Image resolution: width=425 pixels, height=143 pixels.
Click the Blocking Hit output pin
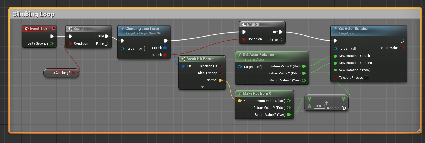coord(220,66)
